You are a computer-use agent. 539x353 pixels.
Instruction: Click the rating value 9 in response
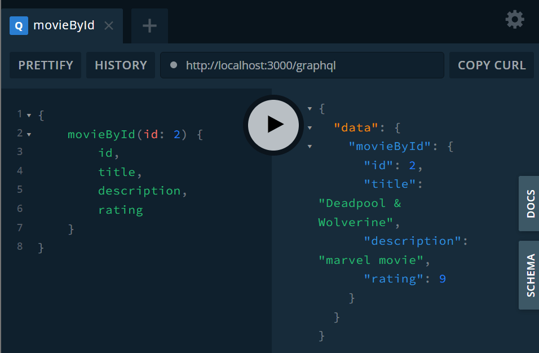(443, 279)
